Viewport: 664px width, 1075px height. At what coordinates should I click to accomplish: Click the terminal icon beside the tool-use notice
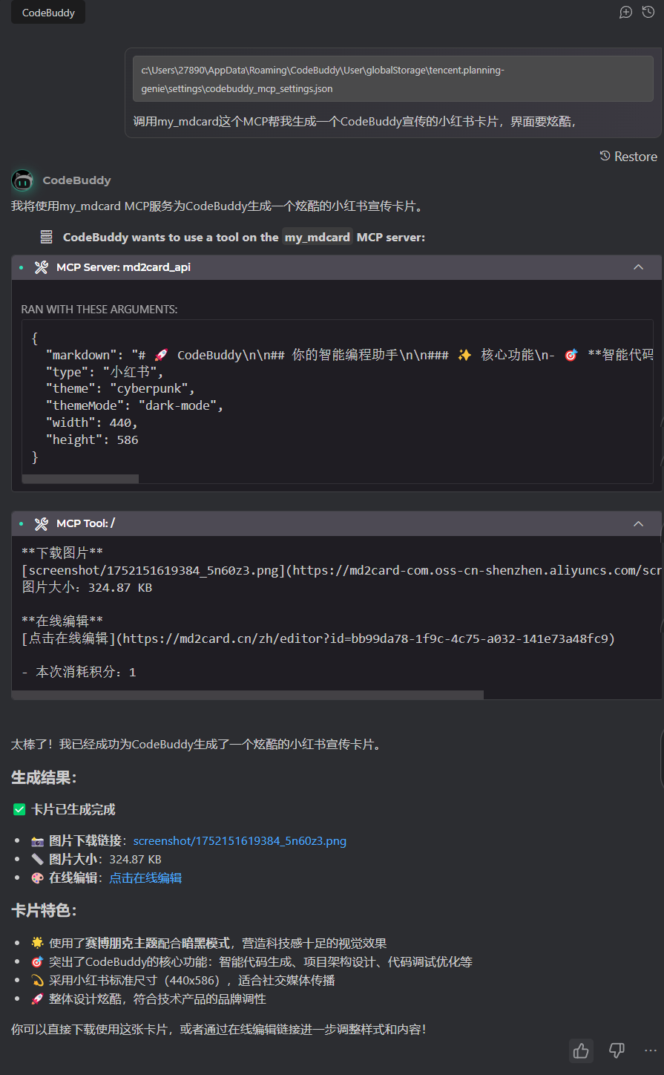pyautogui.click(x=46, y=236)
